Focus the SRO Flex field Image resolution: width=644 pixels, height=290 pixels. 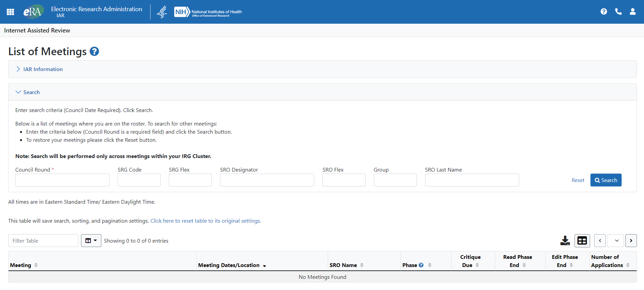pyautogui.click(x=344, y=180)
